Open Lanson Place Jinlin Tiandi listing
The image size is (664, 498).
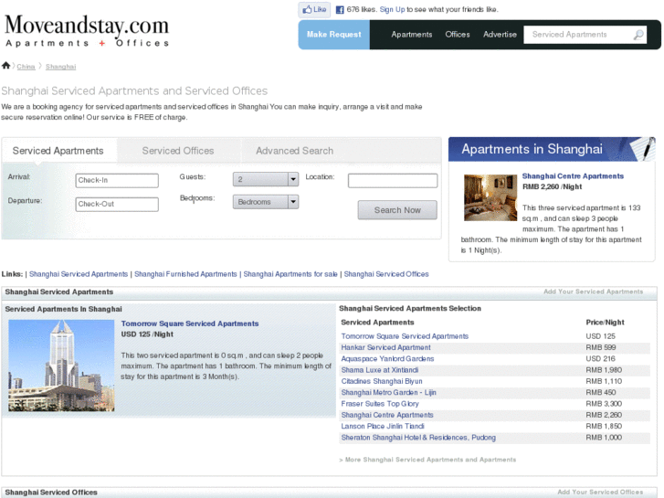(383, 427)
